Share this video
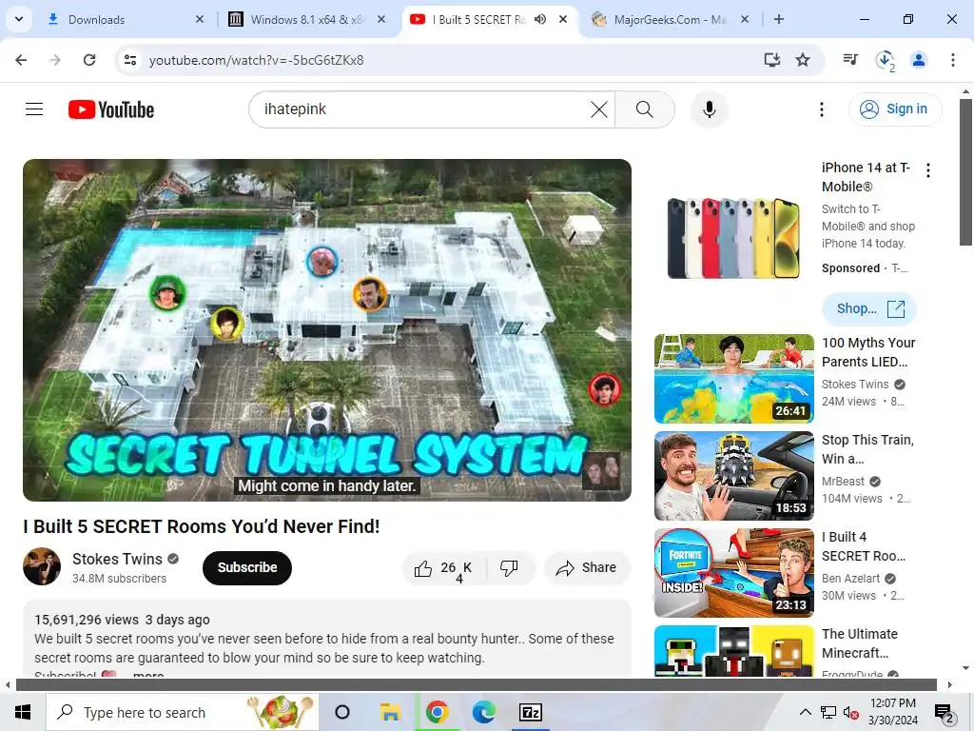Image resolution: width=974 pixels, height=731 pixels. click(x=587, y=567)
